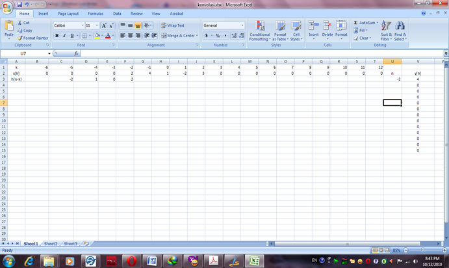Viewport: 449px width, 268px height.
Task: Apply accounting dollar format
Action: tap(206, 36)
